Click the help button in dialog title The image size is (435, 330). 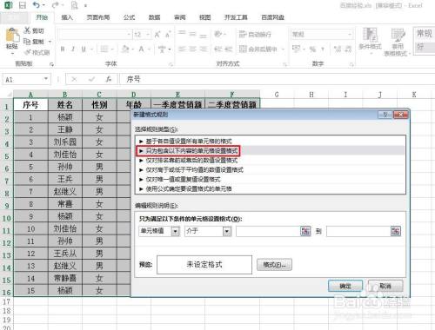[x=385, y=115]
